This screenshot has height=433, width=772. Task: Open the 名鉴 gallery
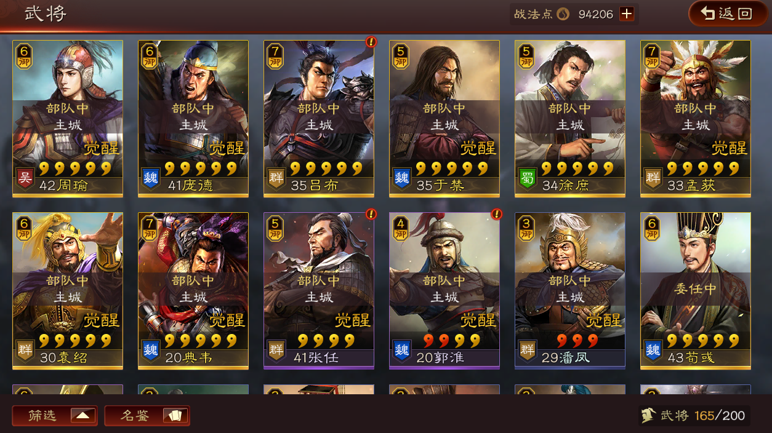tap(147, 416)
